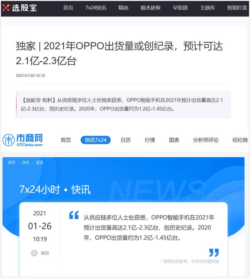Open the 行情 tab

tap(150, 140)
